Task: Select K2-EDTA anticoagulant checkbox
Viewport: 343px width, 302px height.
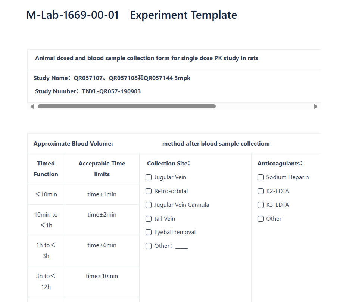Action: point(261,191)
